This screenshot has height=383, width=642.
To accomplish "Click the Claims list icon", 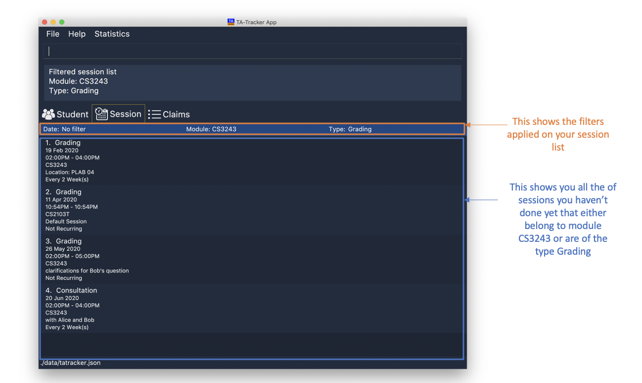I will pyautogui.click(x=154, y=115).
